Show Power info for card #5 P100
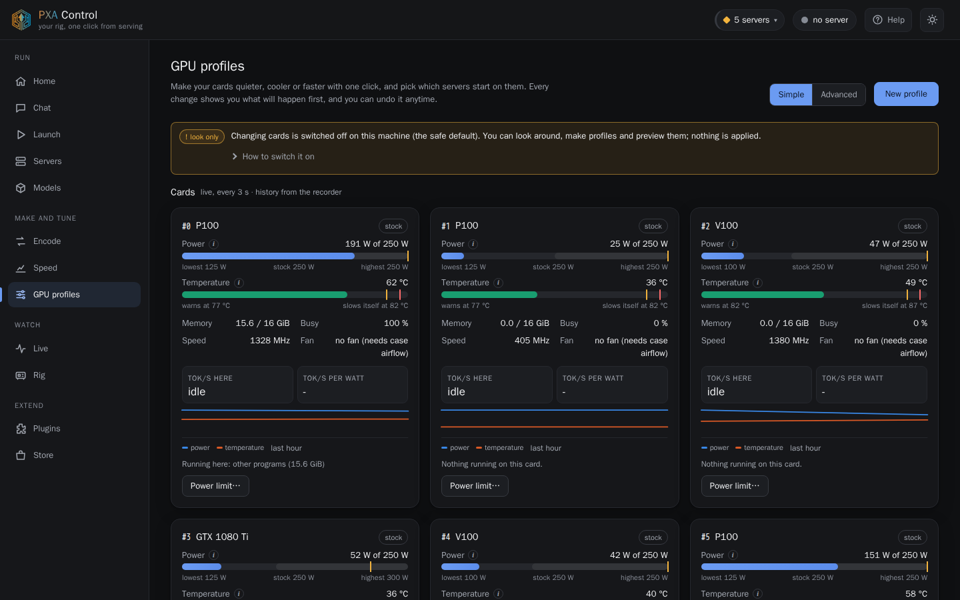The width and height of the screenshot is (960, 600). (733, 555)
